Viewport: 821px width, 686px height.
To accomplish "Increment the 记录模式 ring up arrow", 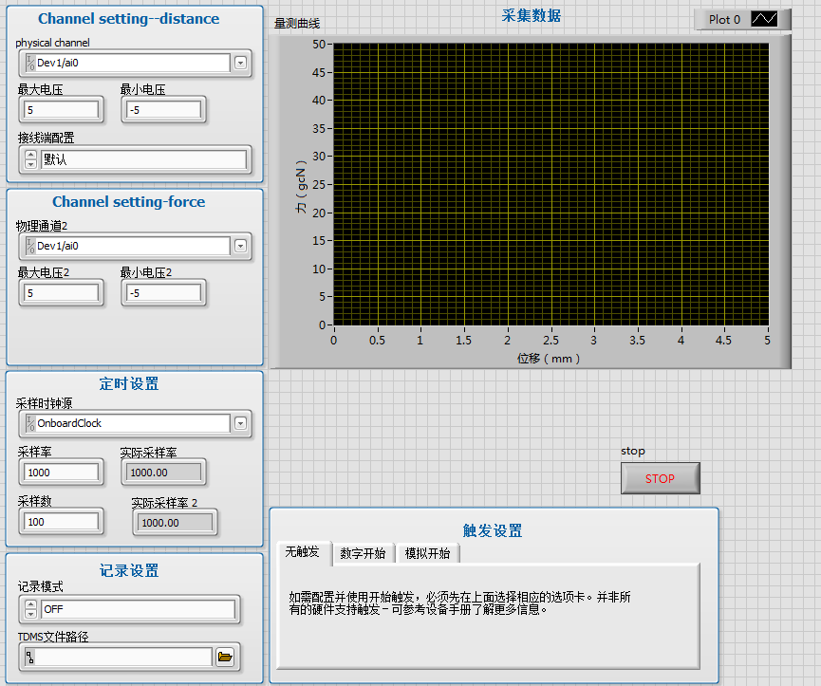I will click(x=31, y=605).
